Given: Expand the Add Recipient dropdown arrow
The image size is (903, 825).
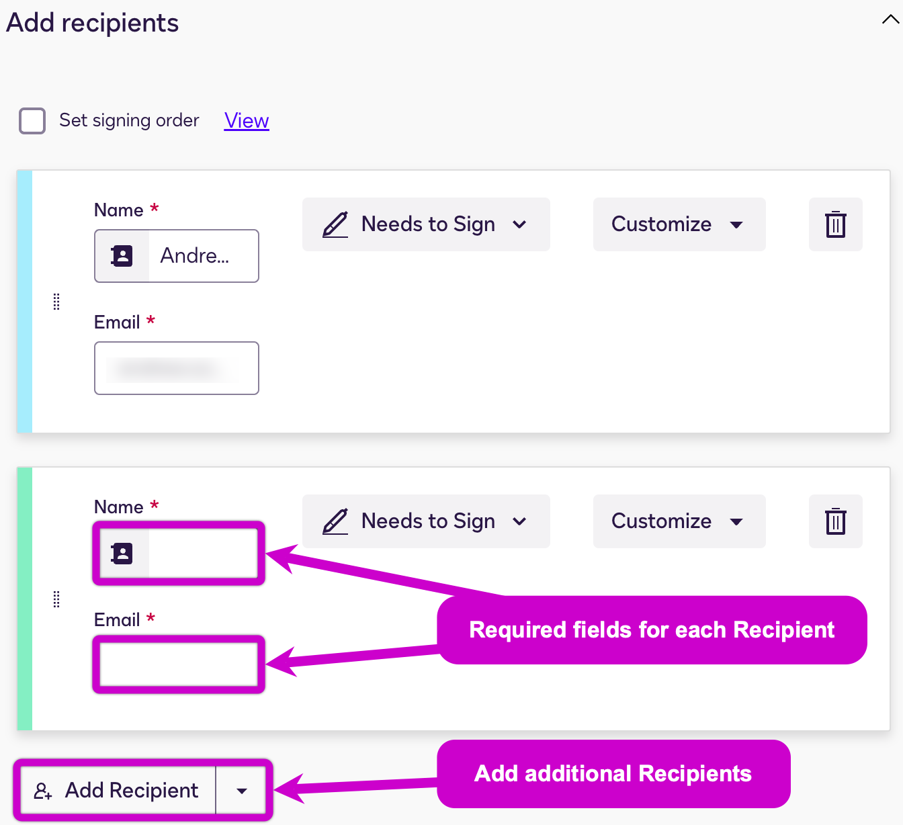Looking at the screenshot, I should [242, 791].
